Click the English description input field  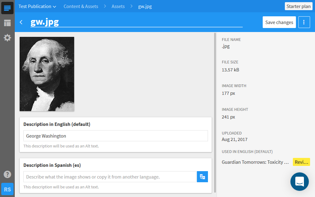(115, 136)
